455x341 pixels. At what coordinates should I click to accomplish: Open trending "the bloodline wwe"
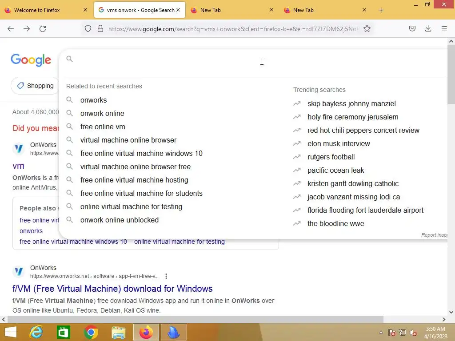point(335,224)
